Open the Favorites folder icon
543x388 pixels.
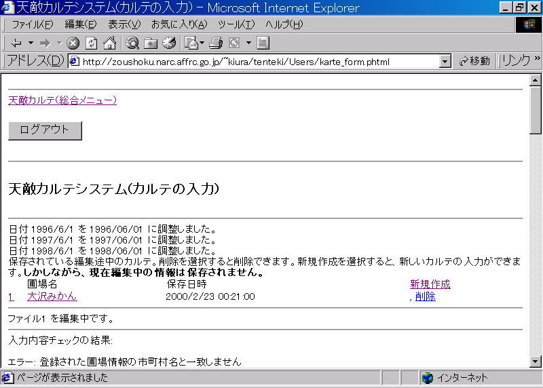[x=151, y=43]
